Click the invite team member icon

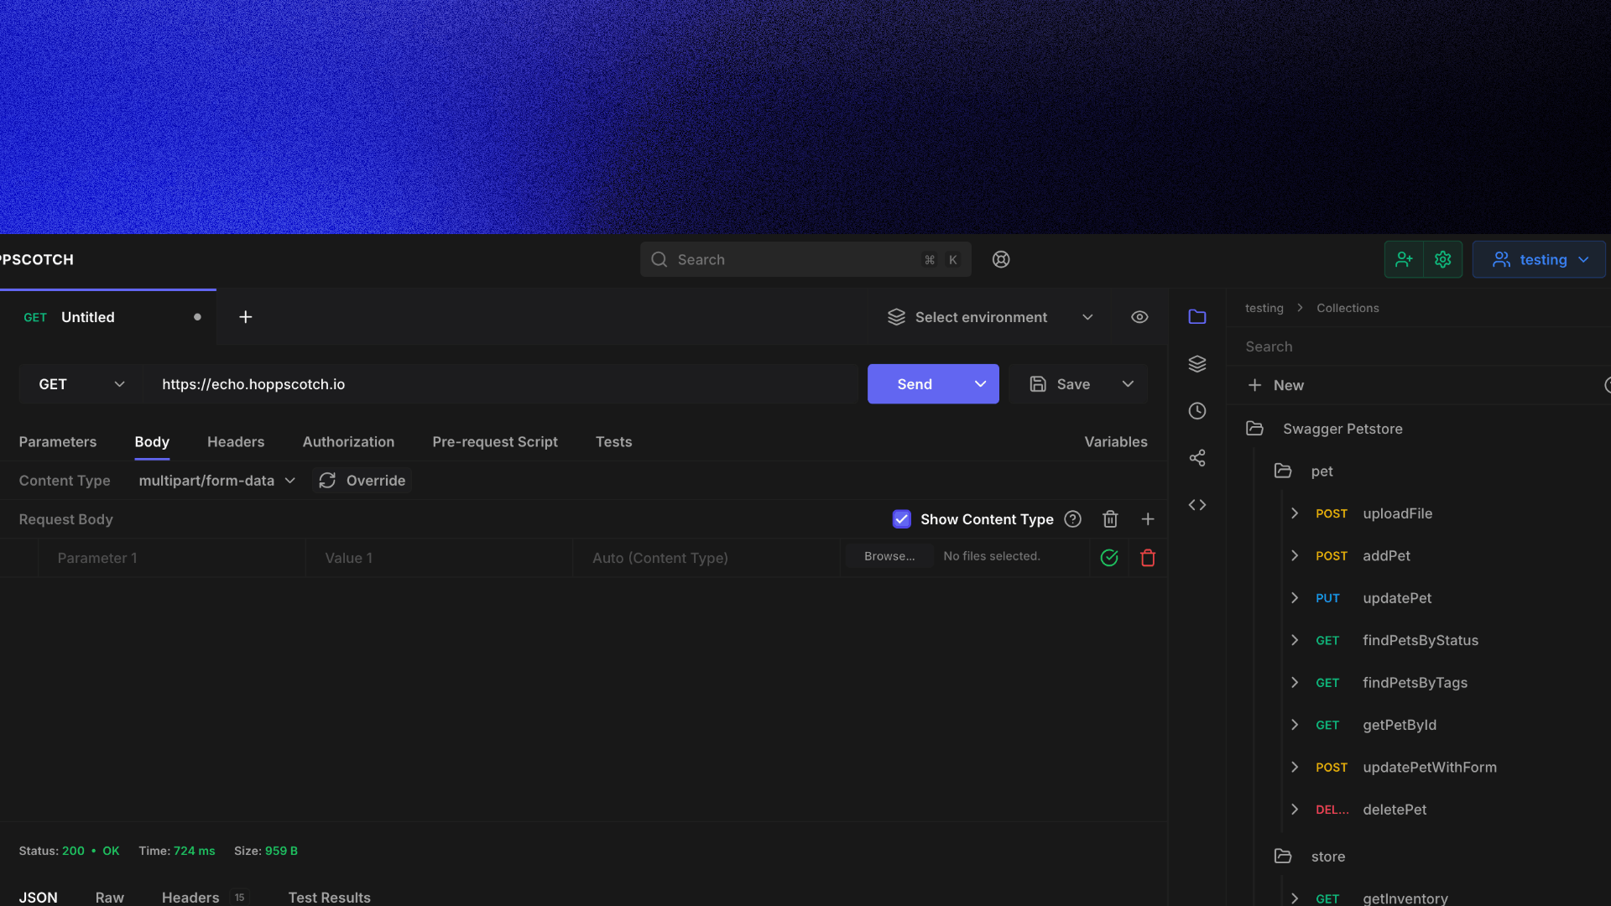[x=1404, y=259]
